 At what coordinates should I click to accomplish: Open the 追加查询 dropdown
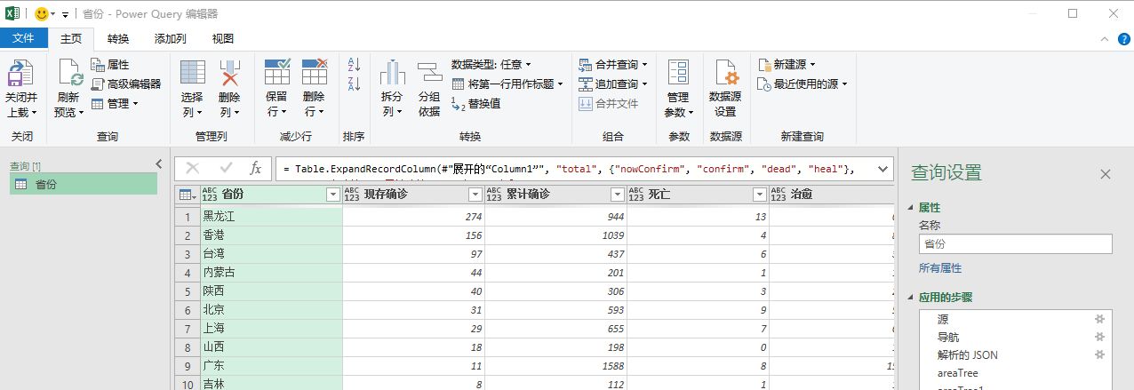[x=613, y=84]
